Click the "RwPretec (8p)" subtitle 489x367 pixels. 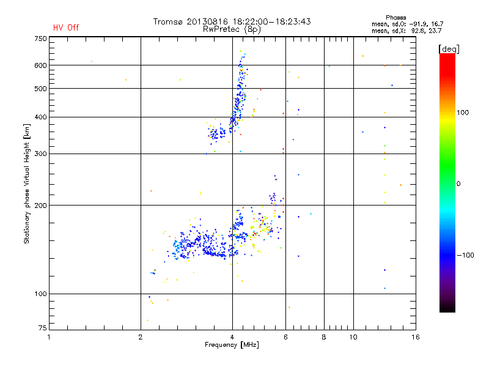tap(232, 29)
